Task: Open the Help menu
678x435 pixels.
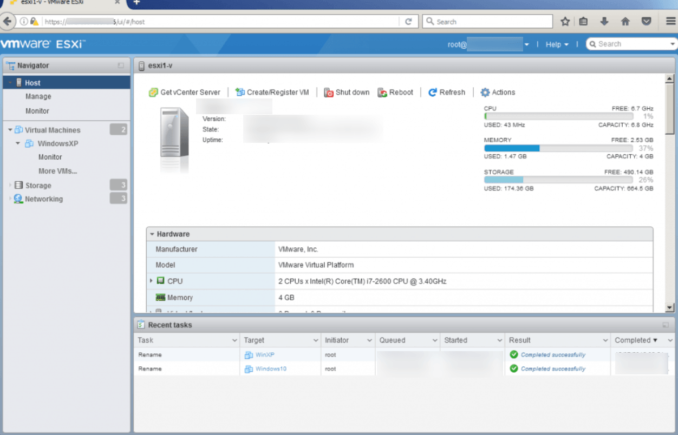Action: [557, 44]
